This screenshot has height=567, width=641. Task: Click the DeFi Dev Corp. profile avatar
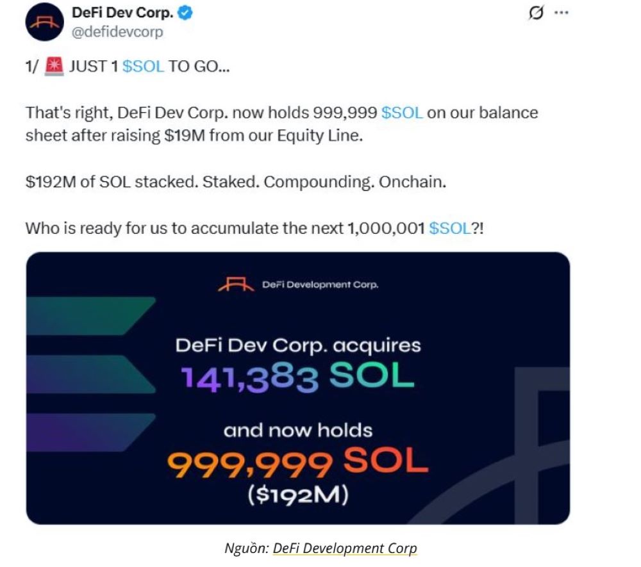pos(44,22)
